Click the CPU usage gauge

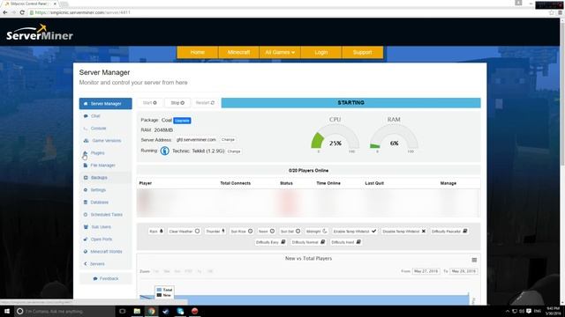click(335, 136)
